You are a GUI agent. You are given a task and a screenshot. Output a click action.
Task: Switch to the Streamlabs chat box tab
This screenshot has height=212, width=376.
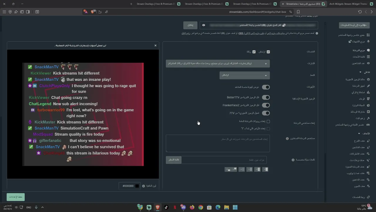point(303,4)
